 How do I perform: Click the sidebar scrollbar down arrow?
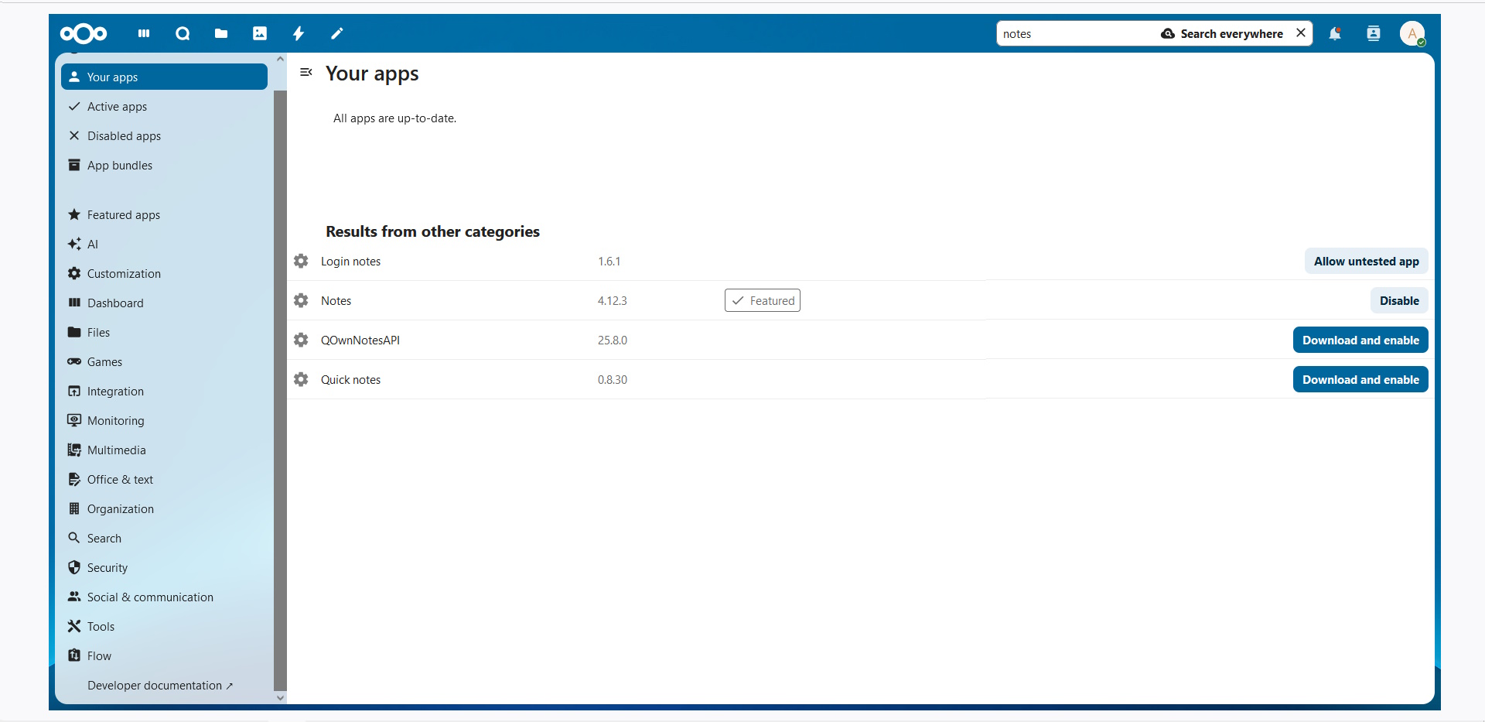pos(280,698)
